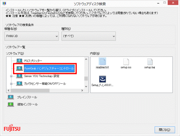The image size is (180, 136).
Task: Click the horizontal scroll right arrow
Action: 82,90
